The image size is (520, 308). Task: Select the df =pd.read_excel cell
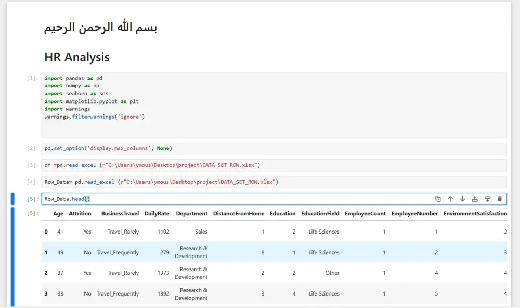tap(274, 165)
